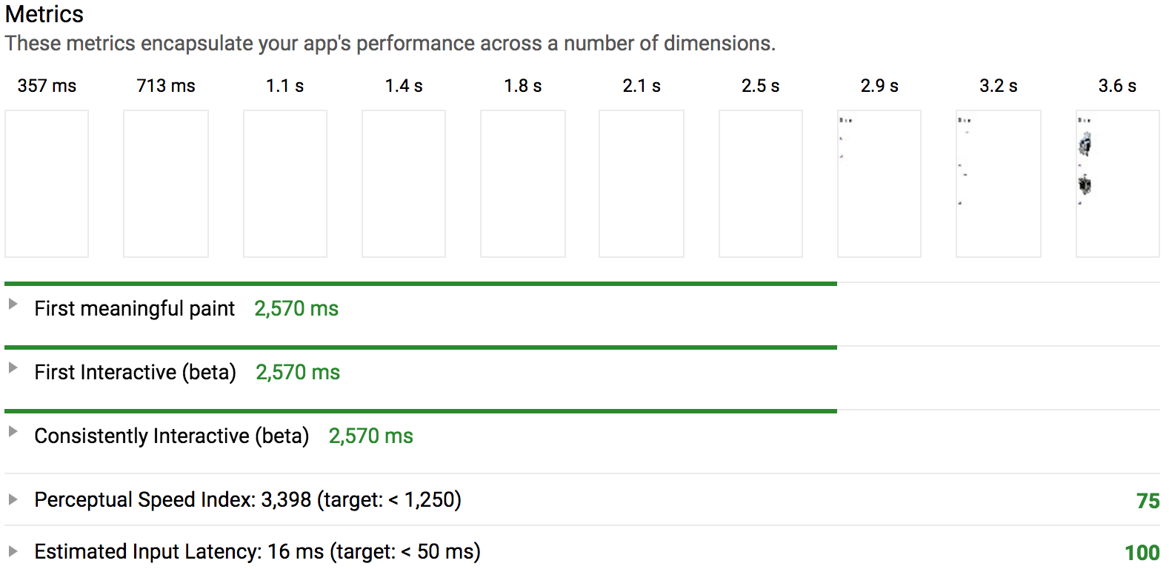Open the 357 ms filmstrip thumbnail
The width and height of the screenshot is (1169, 569).
click(x=47, y=184)
